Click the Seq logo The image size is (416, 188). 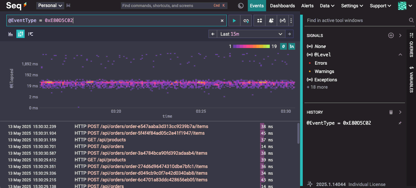point(16,6)
